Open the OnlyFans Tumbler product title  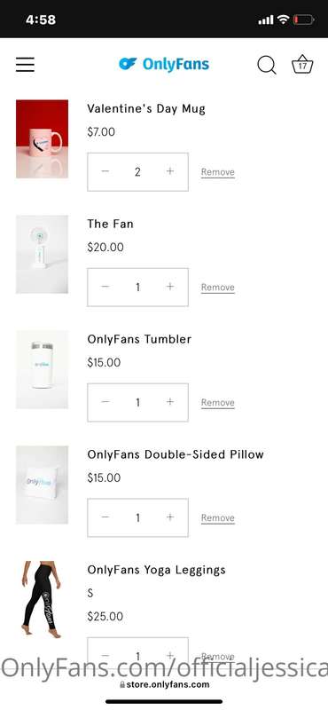tap(139, 339)
